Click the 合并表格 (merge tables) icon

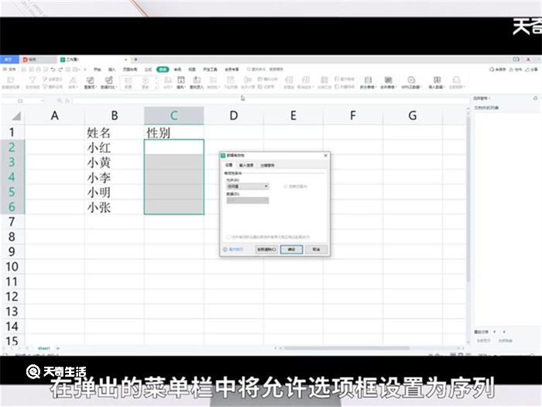point(387,81)
